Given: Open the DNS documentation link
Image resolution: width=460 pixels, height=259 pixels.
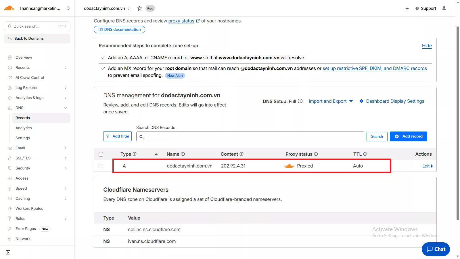Looking at the screenshot, I should 119,29.
